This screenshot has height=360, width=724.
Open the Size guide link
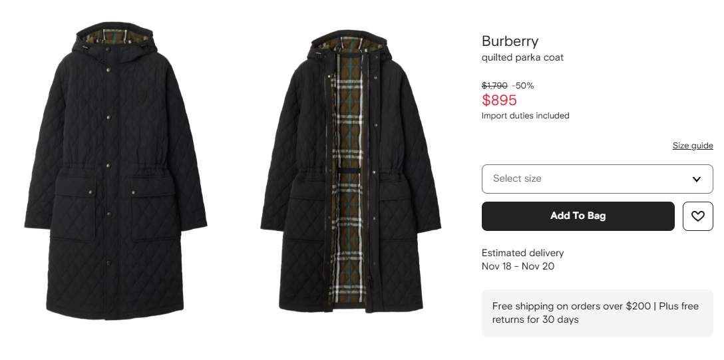click(x=692, y=146)
